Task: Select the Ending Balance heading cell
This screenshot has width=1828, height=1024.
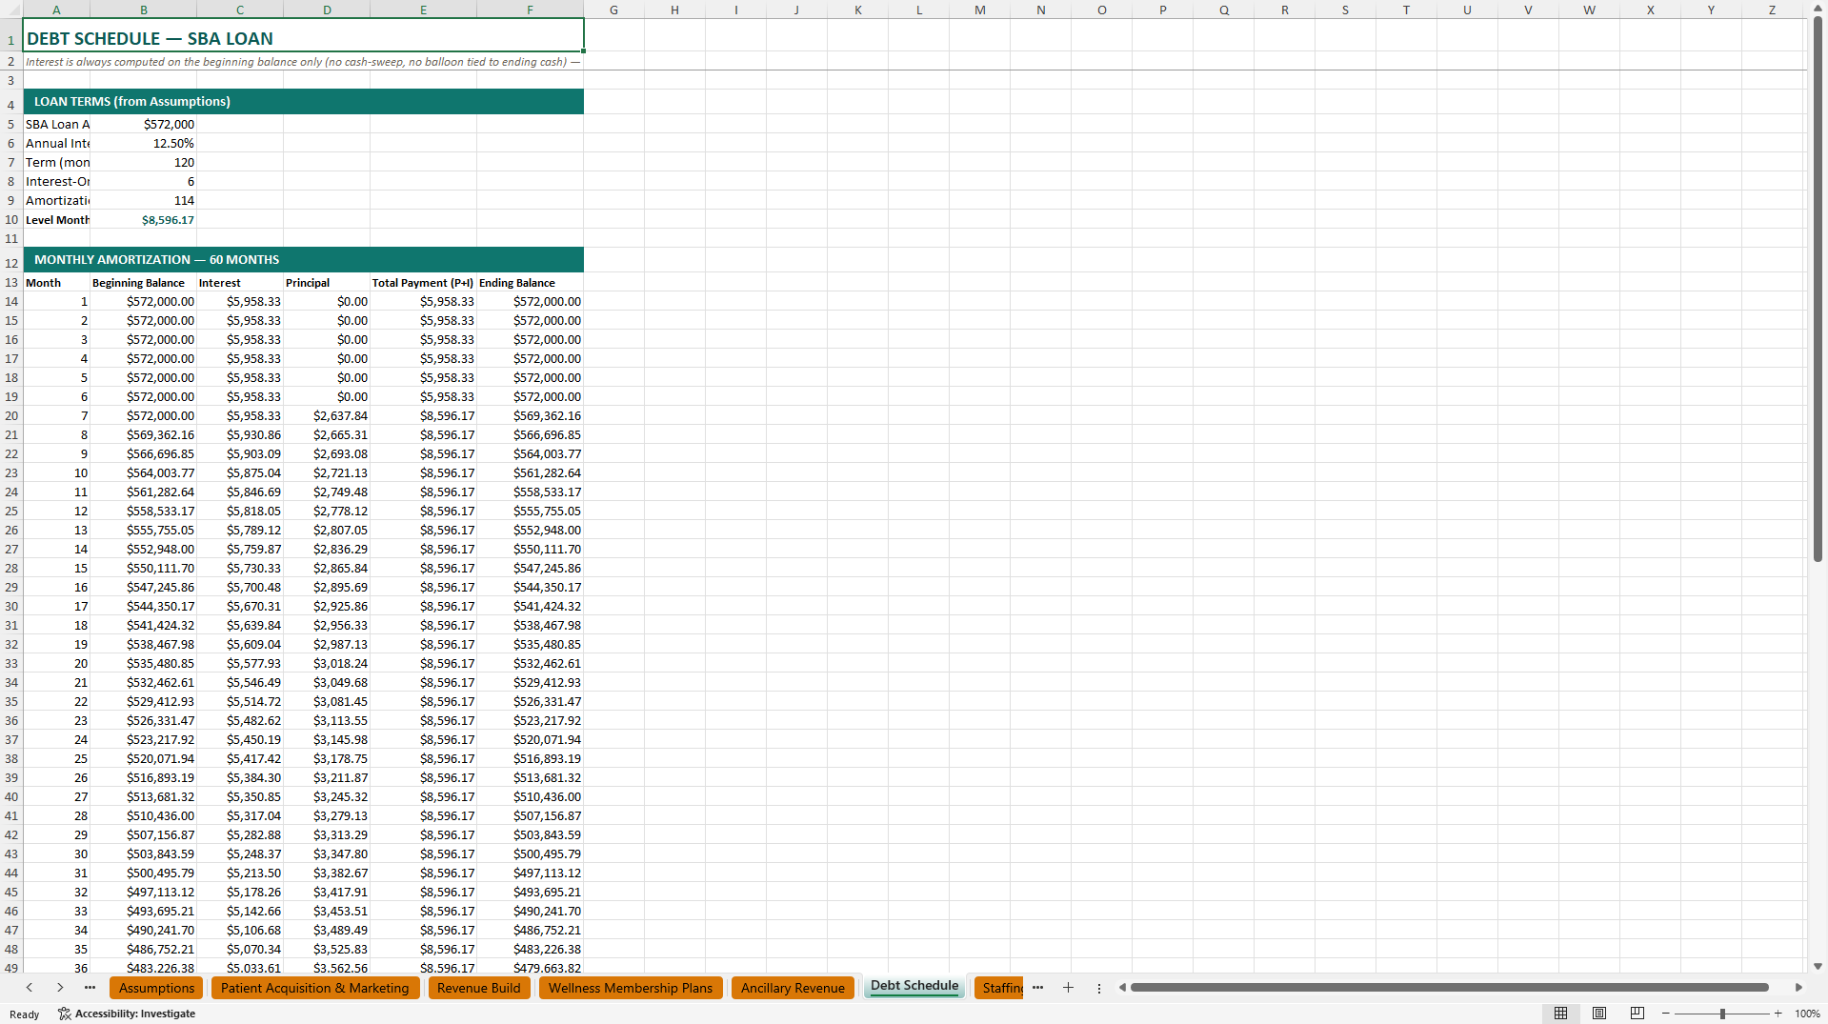Action: [530, 283]
